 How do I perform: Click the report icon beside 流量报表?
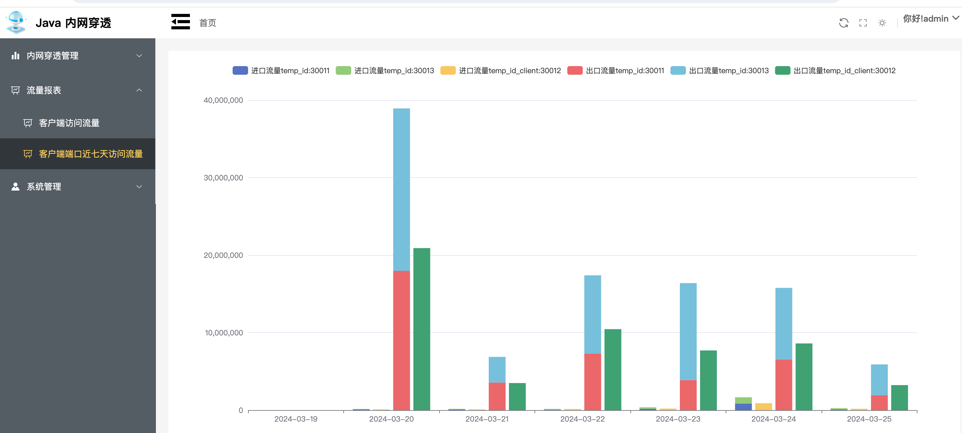[15, 90]
